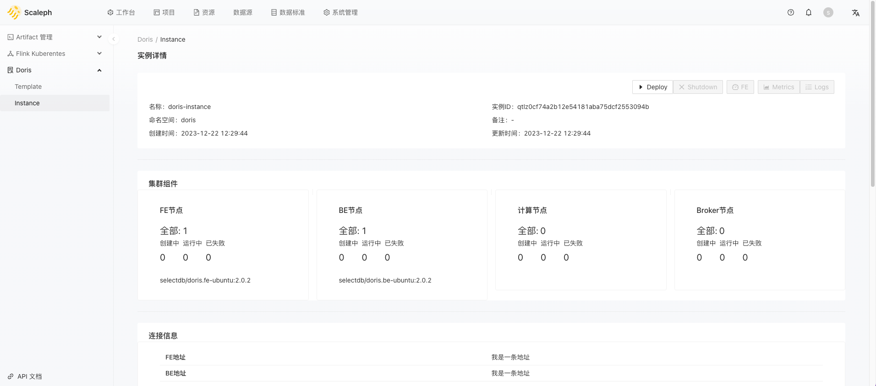This screenshot has width=876, height=386.
Task: Click the Broker节点 card title
Action: 715,210
